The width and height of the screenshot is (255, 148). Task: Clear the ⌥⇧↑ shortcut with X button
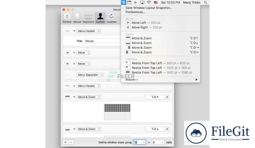(x=167, y=97)
